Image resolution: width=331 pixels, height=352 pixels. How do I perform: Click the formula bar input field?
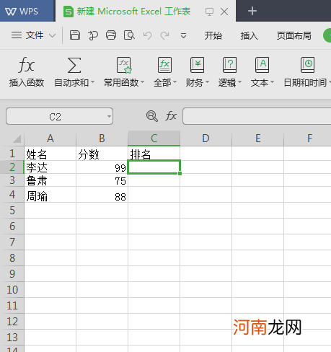coord(257,116)
